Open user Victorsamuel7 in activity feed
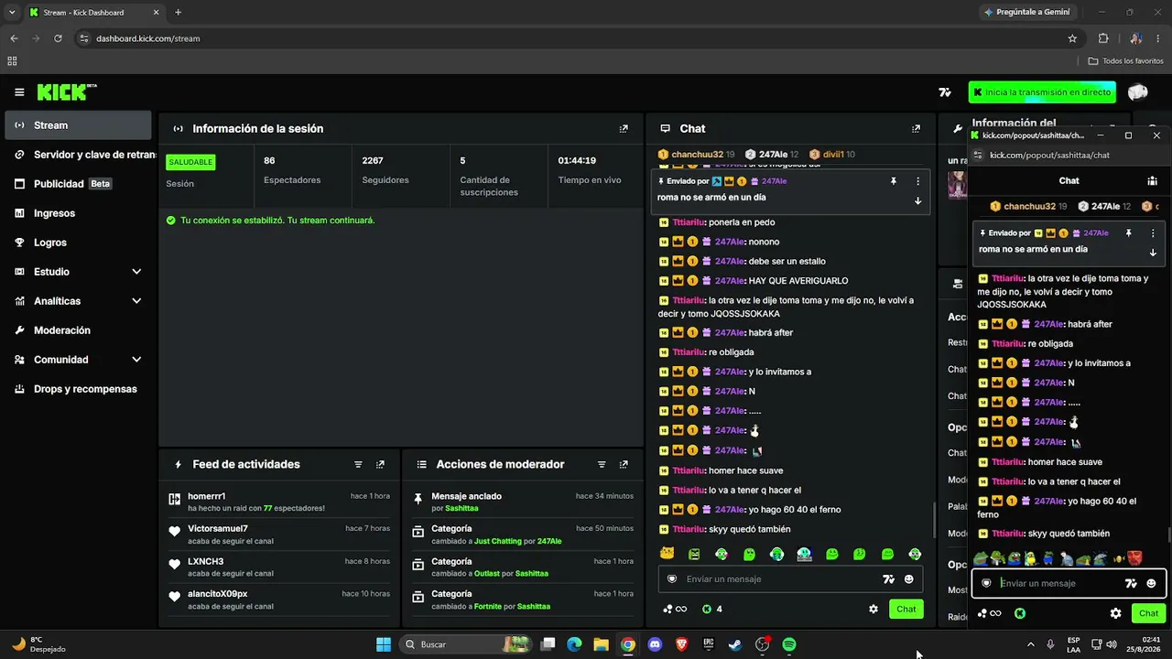This screenshot has height=659, width=1172. 218,529
